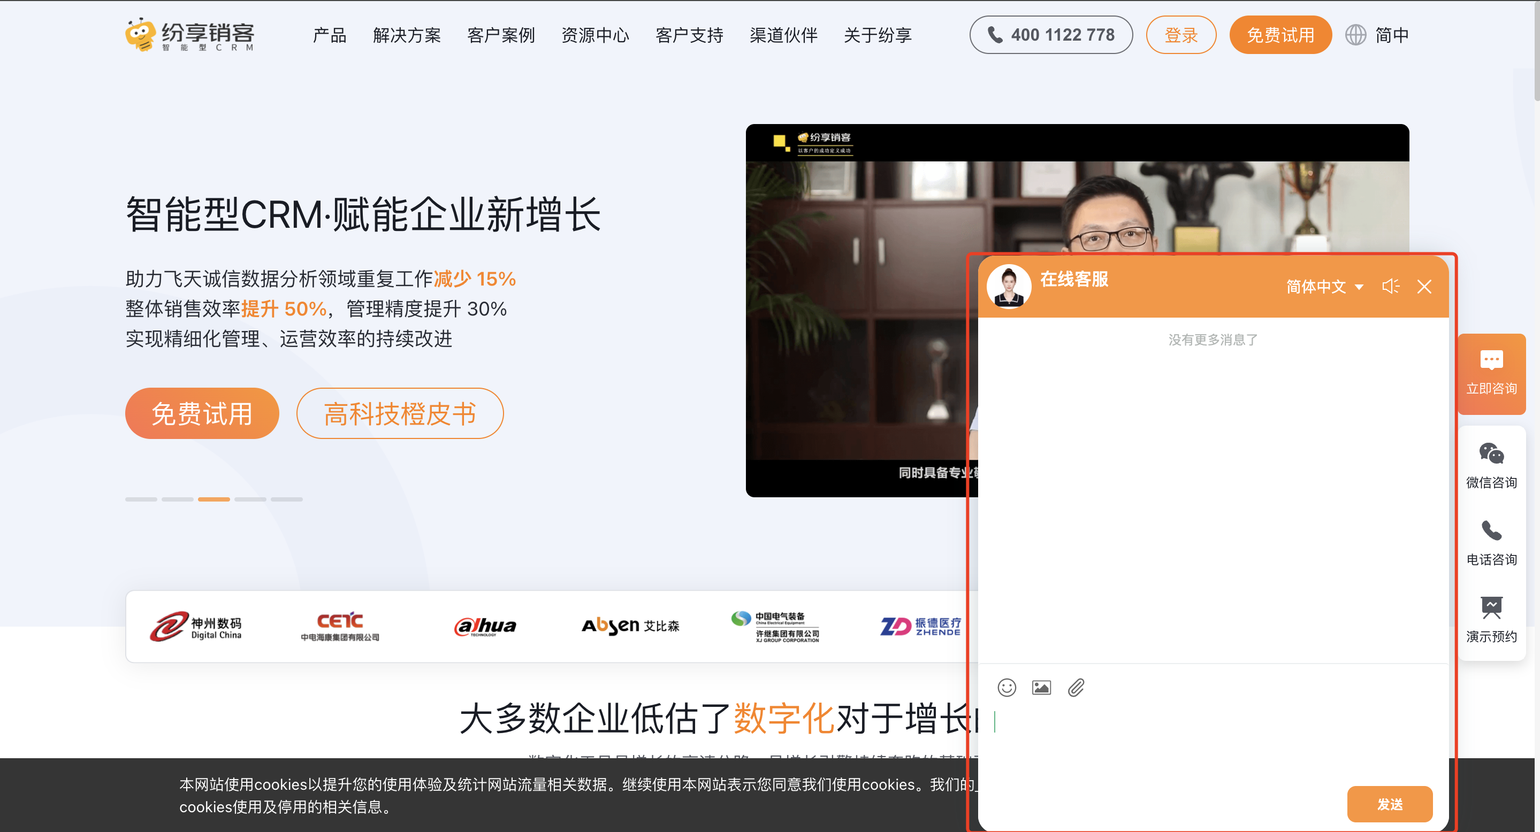Select the fifth carousel indicator bar
1540x832 pixels.
tap(286, 499)
